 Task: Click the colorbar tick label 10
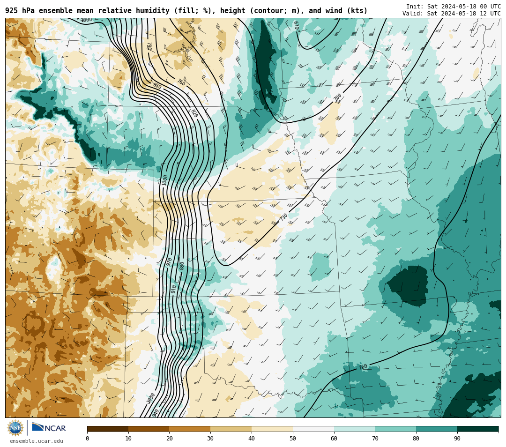128,438
